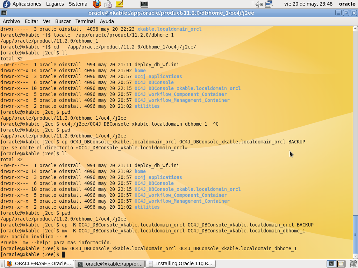358x268 pixels.
Task: Click the scrollbar up arrow
Action: [355, 29]
